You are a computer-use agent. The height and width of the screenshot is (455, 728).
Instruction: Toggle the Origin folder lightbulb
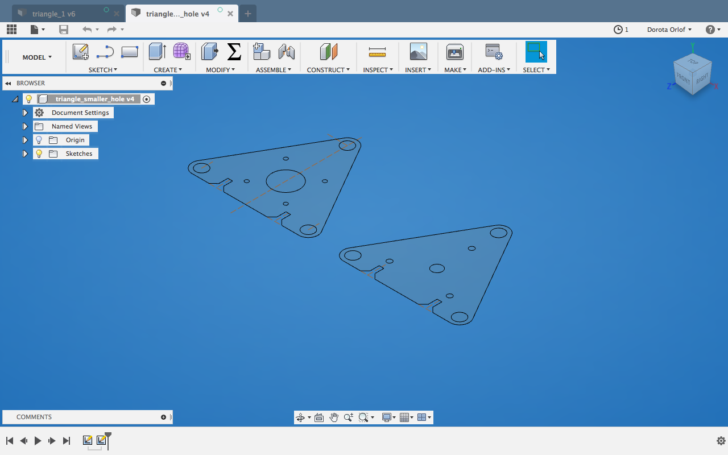click(x=39, y=140)
